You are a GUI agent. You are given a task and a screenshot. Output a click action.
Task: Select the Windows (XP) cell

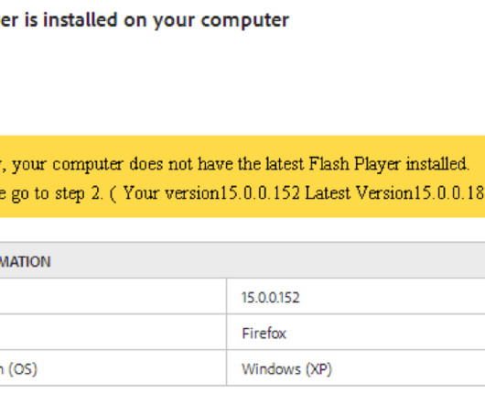coord(356,368)
